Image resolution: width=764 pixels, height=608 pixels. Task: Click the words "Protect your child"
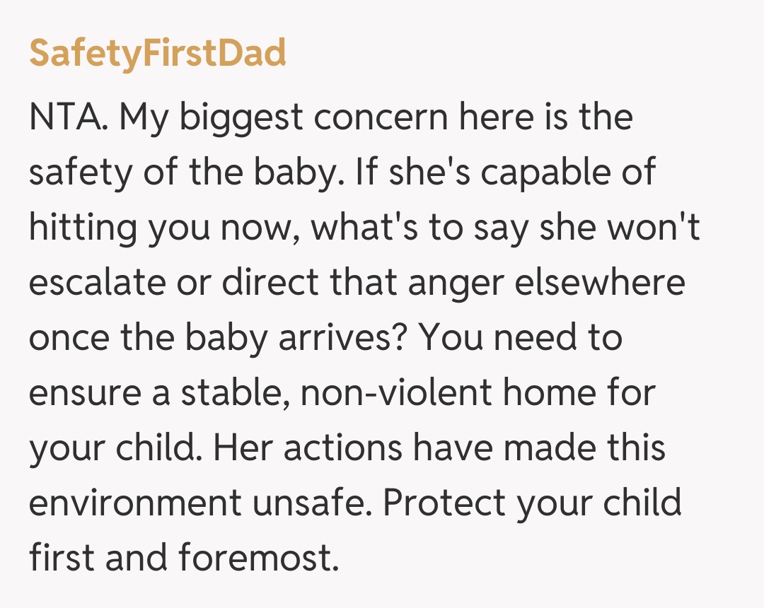pos(533,503)
